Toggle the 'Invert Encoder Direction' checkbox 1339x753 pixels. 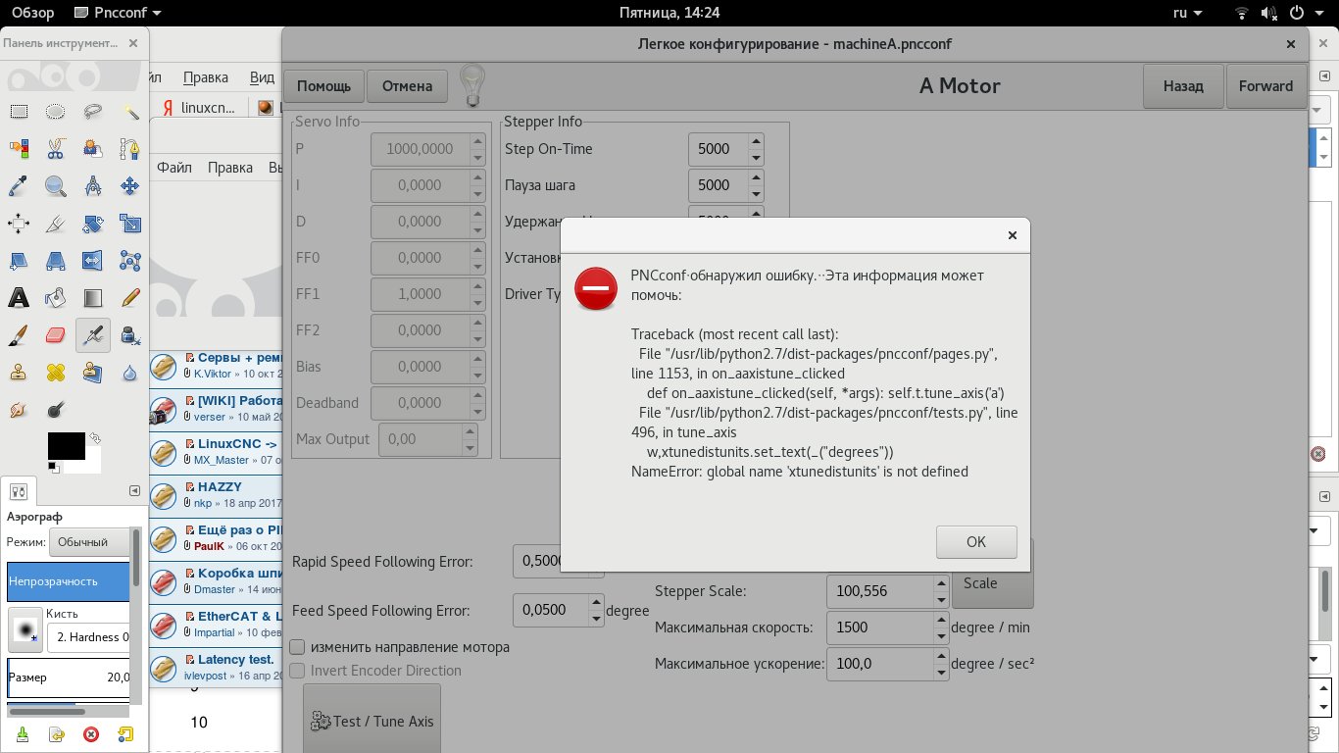click(x=298, y=671)
